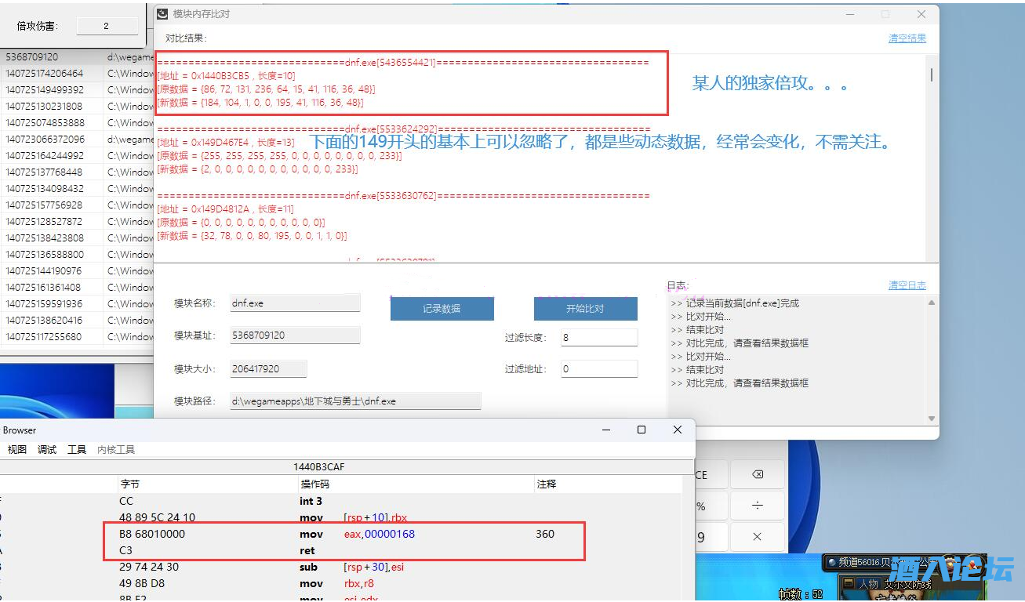Viewport: 1025px width, 602px height.
Task: Click the calculator backspace icon
Action: 758,475
